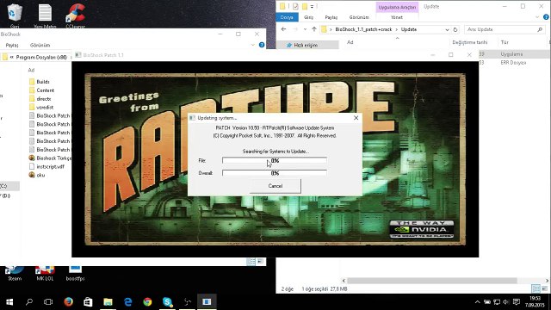
Task: Open help in Update explorer window
Action: [x=546, y=17]
